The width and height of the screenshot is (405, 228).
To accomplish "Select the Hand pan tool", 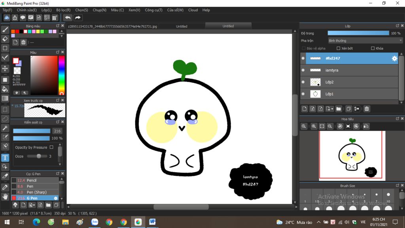I will tap(5, 197).
